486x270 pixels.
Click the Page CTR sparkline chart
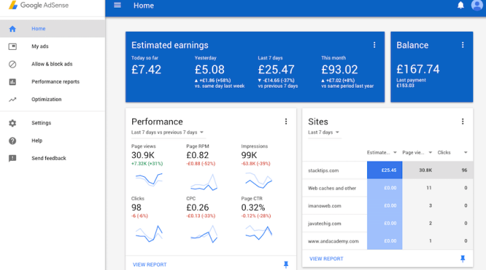click(x=259, y=232)
